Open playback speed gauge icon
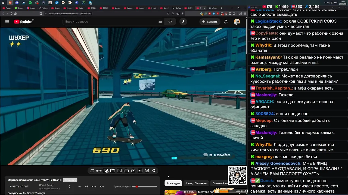The width and height of the screenshot is (348, 195). click(x=133, y=171)
